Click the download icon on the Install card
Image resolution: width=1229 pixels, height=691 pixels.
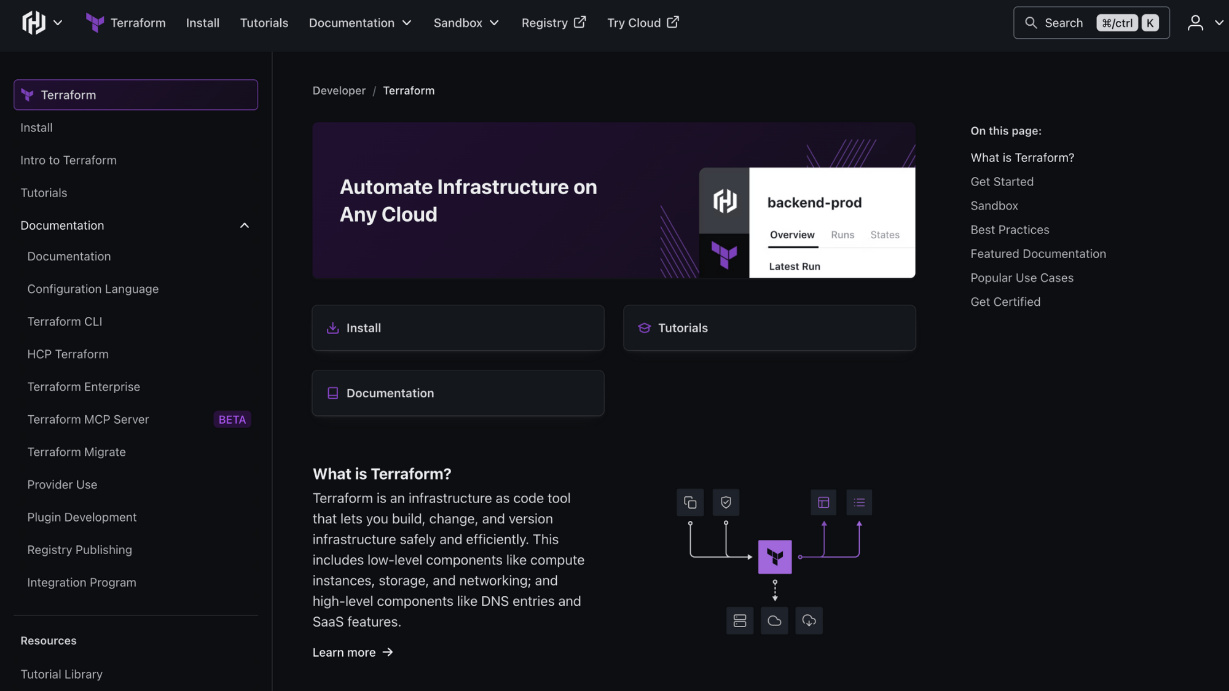[x=332, y=328]
